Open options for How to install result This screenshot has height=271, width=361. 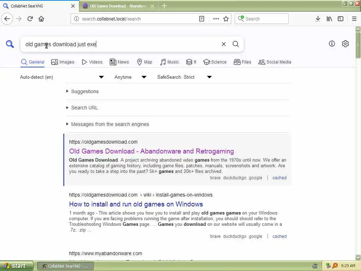pyautogui.click(x=267, y=236)
